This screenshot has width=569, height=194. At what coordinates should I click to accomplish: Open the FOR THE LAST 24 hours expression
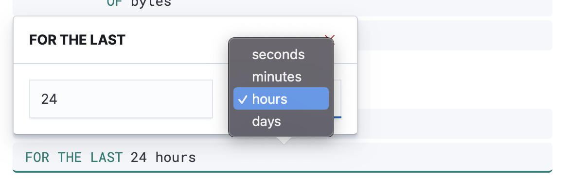click(282, 157)
